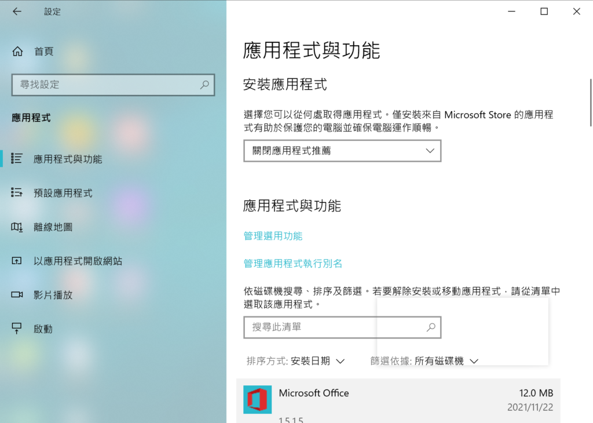Open the 離線地圖 map icon

[x=17, y=227]
